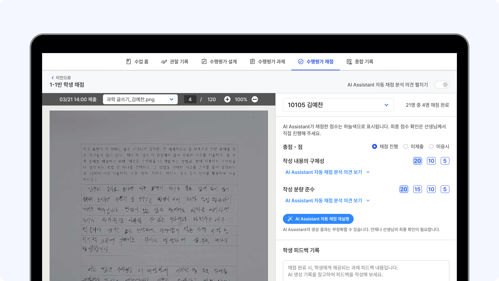Screen dimensions: 499x281
Task: Select the 미응시 radio button
Action: 431,146
